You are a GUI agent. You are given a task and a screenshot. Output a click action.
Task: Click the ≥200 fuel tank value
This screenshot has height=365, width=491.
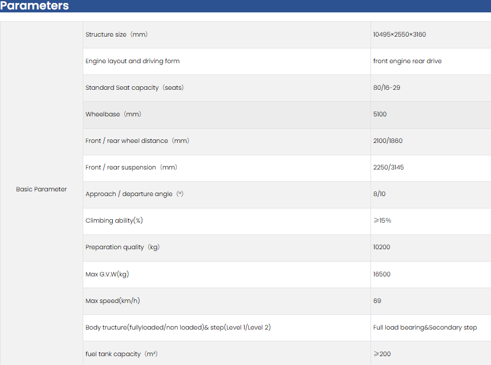click(x=382, y=354)
